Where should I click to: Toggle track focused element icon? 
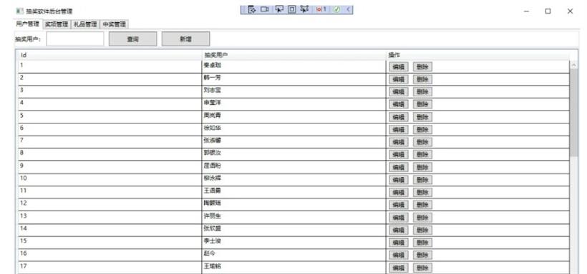[304, 10]
